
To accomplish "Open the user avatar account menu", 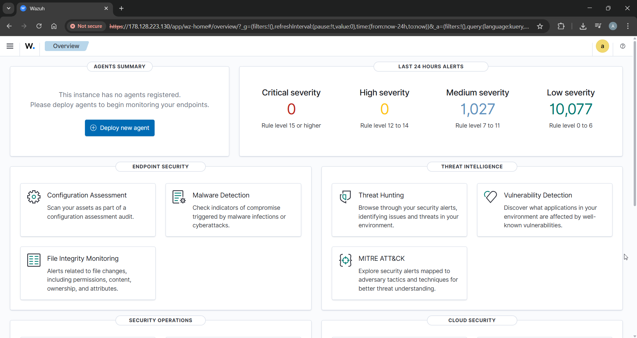I will [x=613, y=26].
